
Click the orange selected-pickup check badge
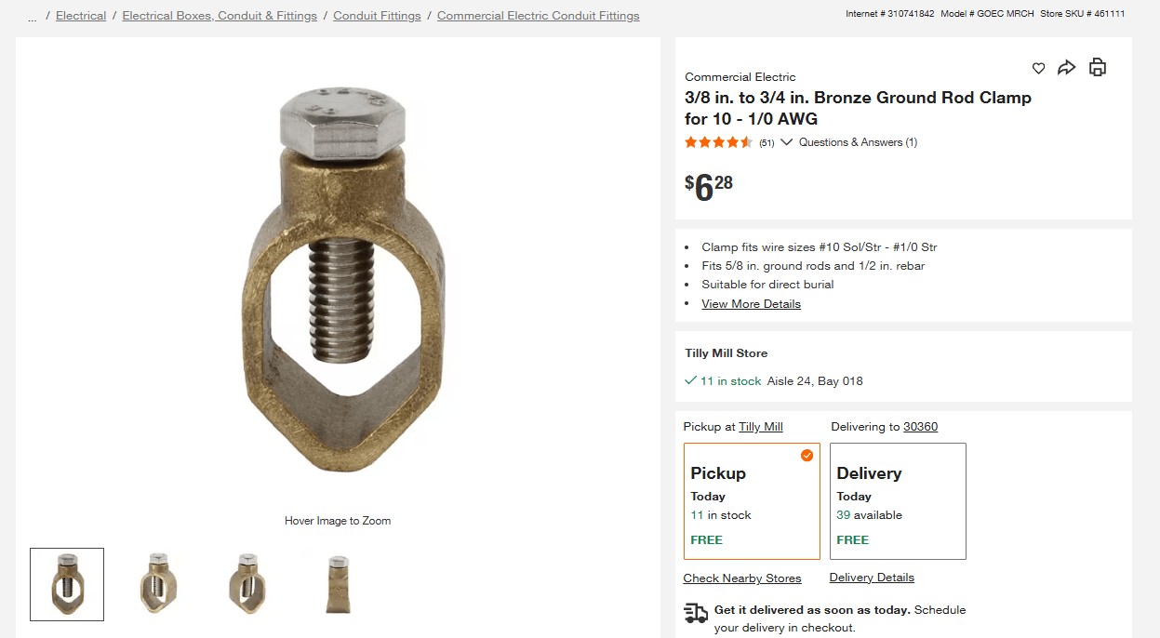(x=807, y=455)
